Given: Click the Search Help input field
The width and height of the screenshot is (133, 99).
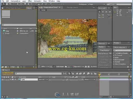Looking at the screenshot, I should click(119, 4).
